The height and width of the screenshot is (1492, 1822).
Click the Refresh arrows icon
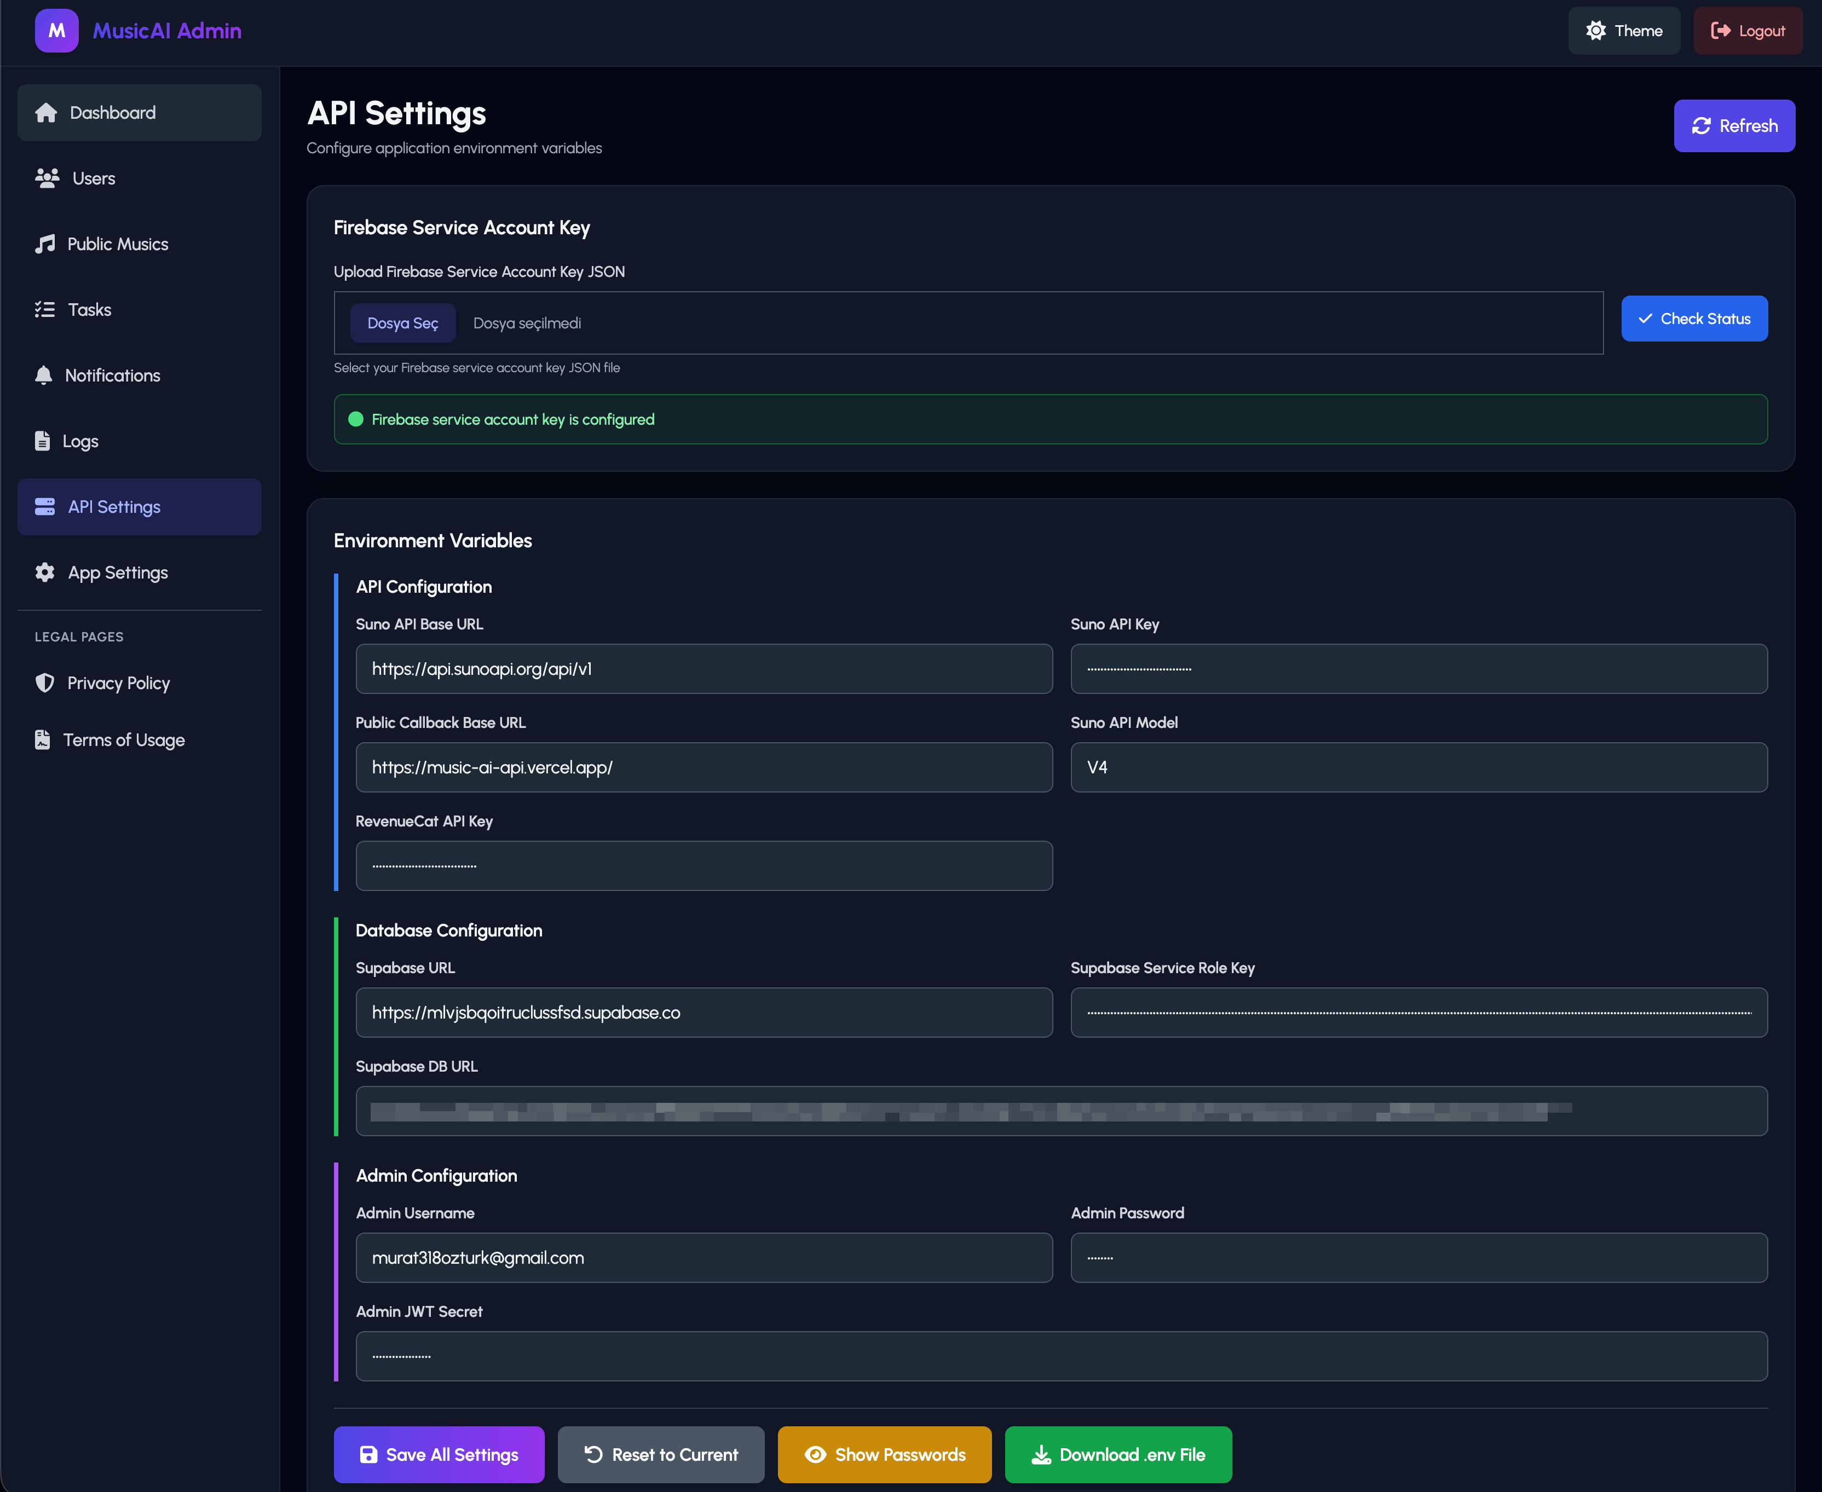pyautogui.click(x=1702, y=126)
